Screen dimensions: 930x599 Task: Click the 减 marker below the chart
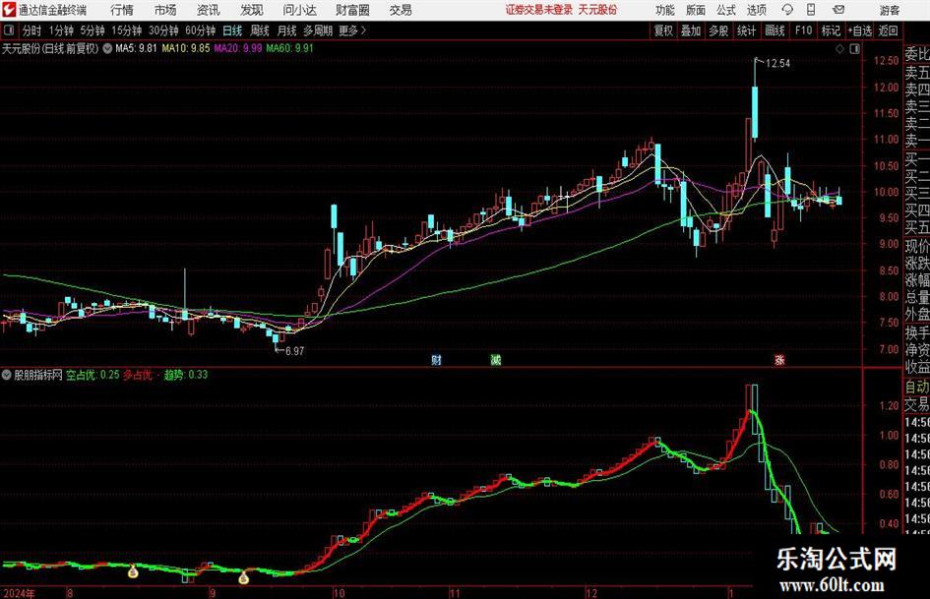pyautogui.click(x=495, y=359)
